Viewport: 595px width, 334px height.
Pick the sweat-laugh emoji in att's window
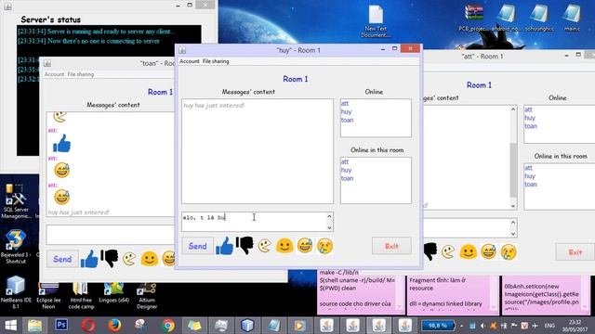(x=488, y=251)
